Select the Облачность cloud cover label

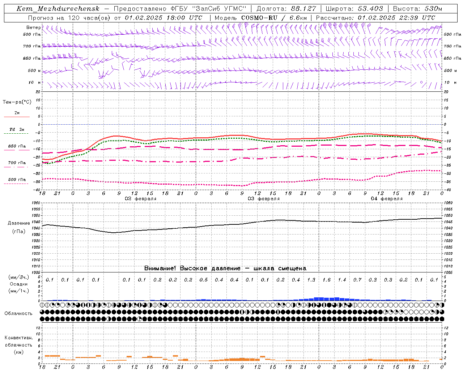(x=18, y=313)
